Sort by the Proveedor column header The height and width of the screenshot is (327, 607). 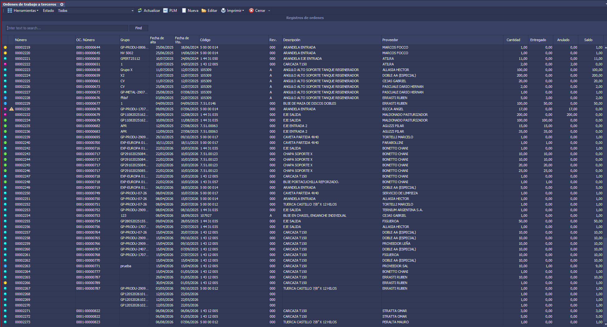(x=442, y=40)
